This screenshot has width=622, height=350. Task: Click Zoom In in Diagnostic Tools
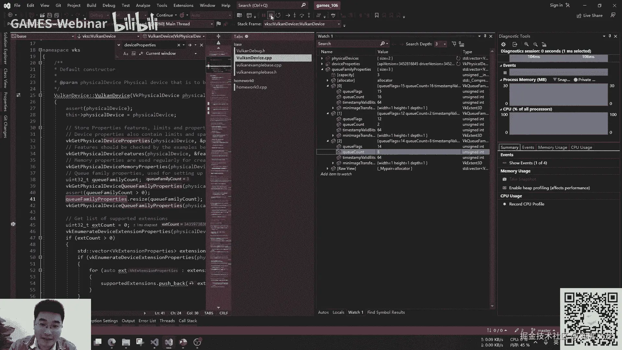click(526, 44)
